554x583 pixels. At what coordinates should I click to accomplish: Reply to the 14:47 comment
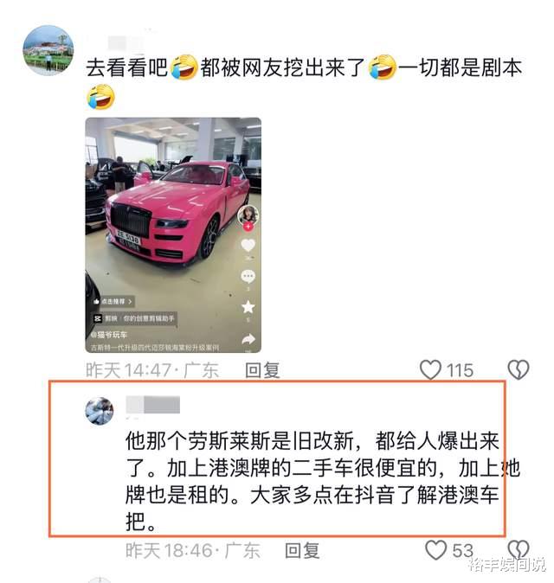point(262,370)
